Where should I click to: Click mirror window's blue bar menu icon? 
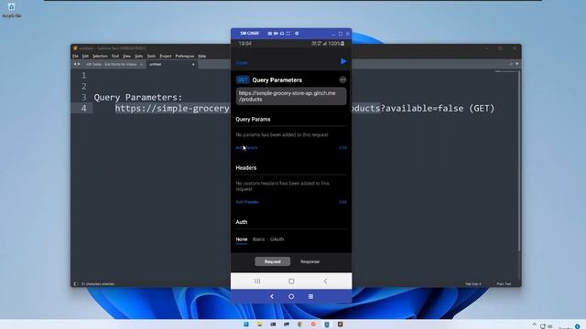coord(310,296)
